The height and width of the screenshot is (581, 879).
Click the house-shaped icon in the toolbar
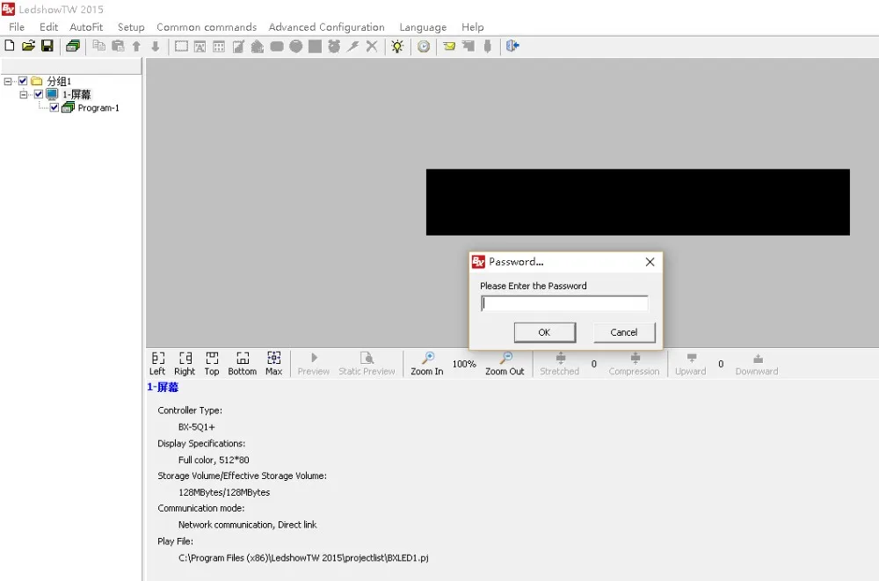(x=258, y=46)
